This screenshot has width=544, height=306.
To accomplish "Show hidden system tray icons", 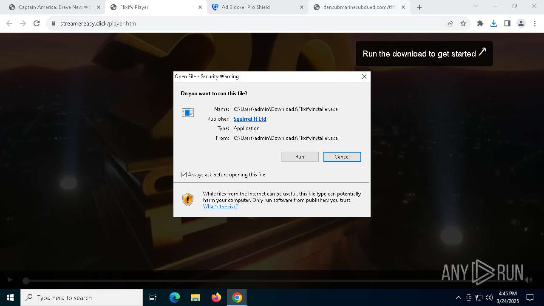I will [x=458, y=297].
